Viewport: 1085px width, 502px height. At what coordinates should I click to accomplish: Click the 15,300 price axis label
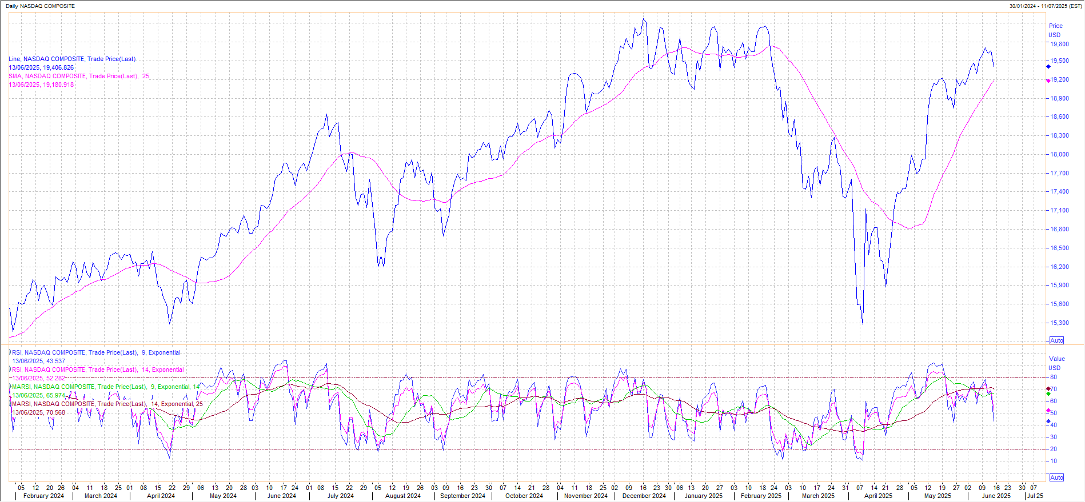click(1059, 323)
